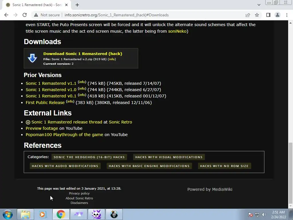
Task: Open Sonic 1 Remastered v0.1 link
Action: click(51, 96)
